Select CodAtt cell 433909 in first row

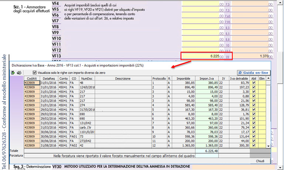(32, 83)
